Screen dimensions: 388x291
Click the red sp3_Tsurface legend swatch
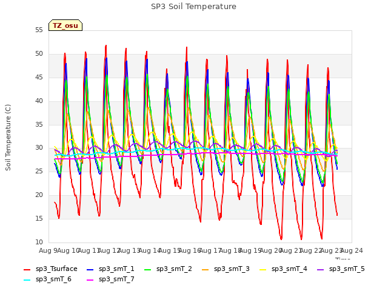point(27,269)
